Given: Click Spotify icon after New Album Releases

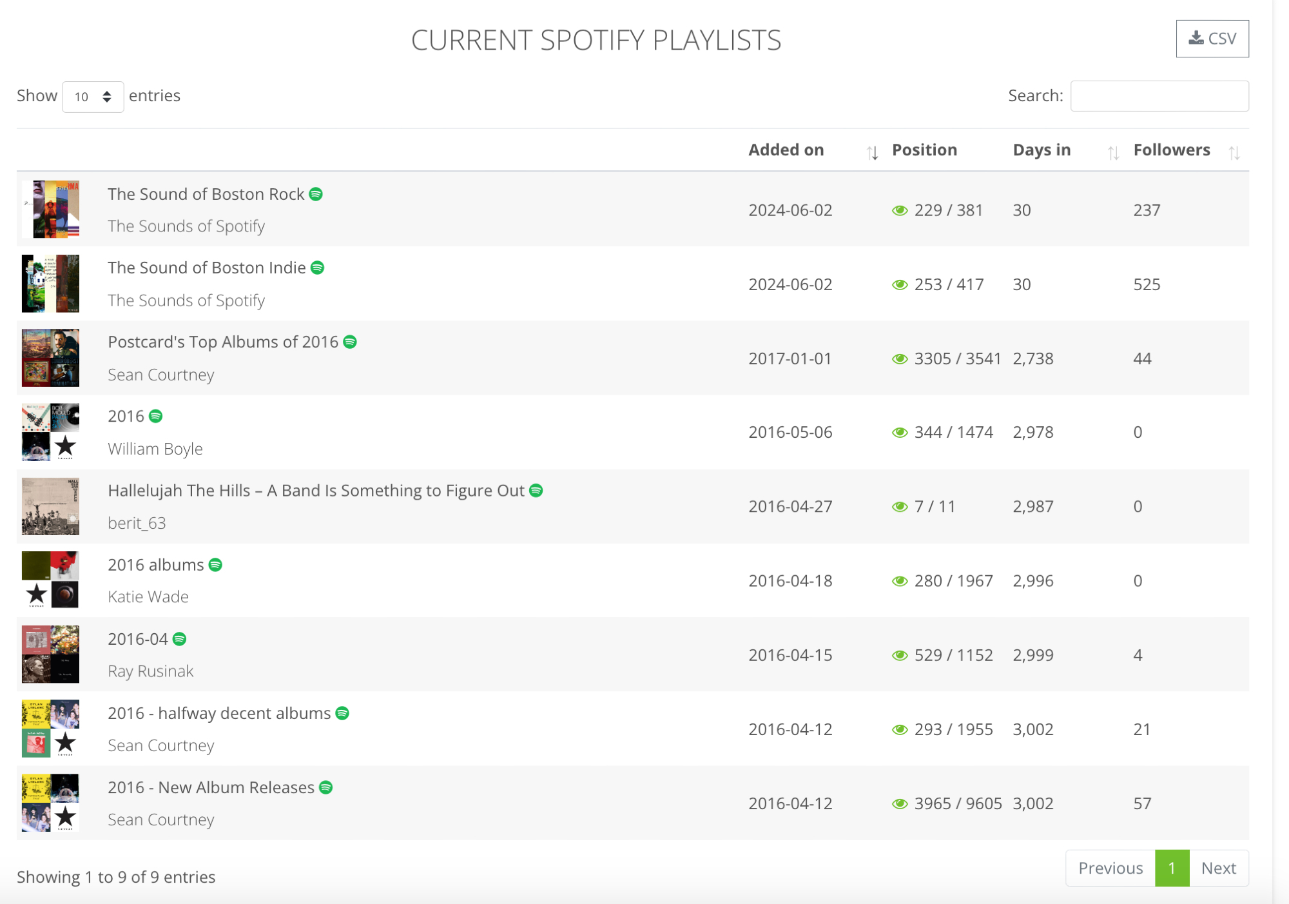Looking at the screenshot, I should 326,787.
